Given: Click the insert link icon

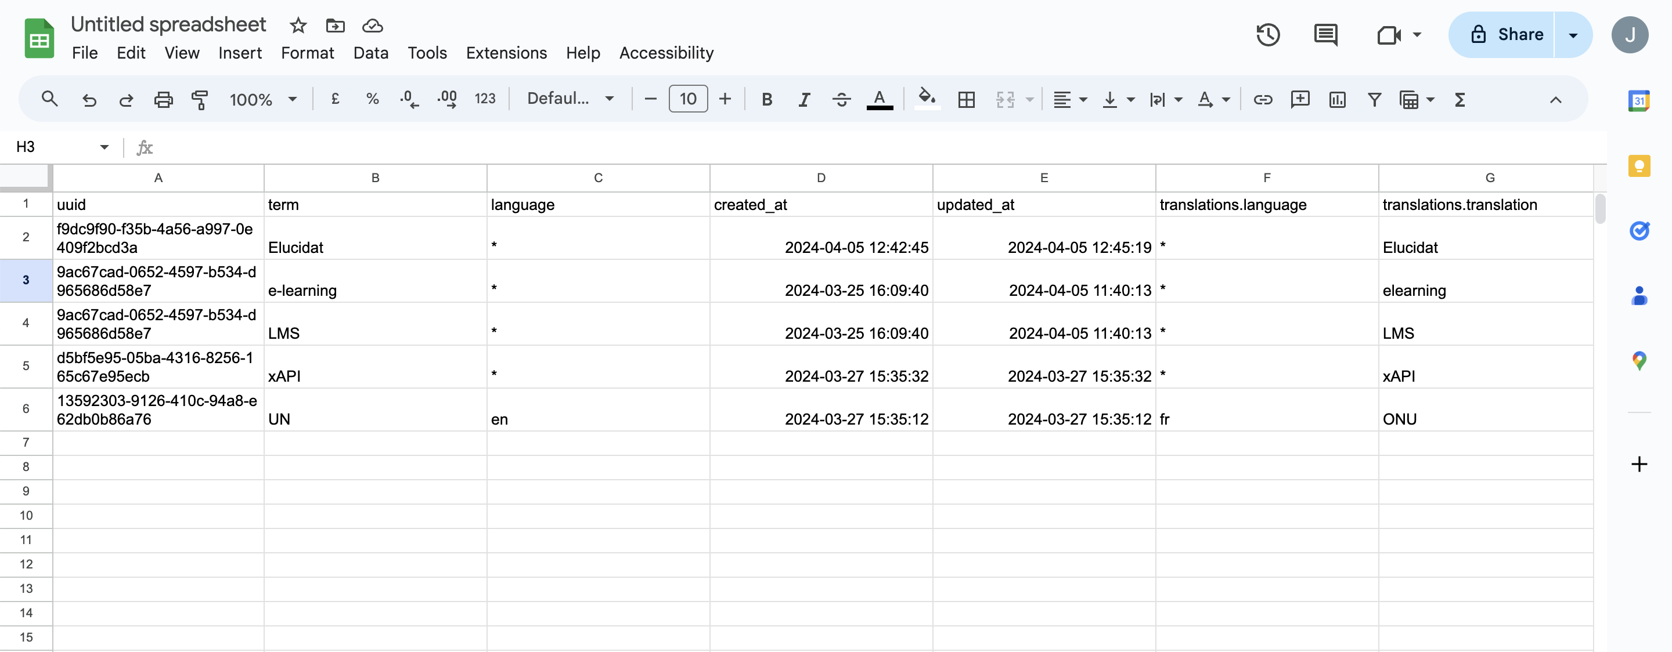Looking at the screenshot, I should coord(1263,99).
